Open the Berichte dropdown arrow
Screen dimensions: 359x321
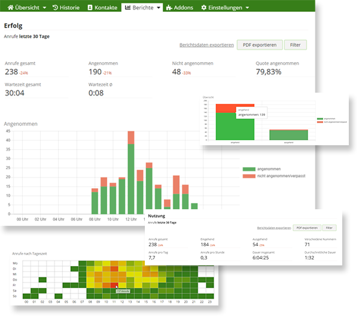(159, 8)
